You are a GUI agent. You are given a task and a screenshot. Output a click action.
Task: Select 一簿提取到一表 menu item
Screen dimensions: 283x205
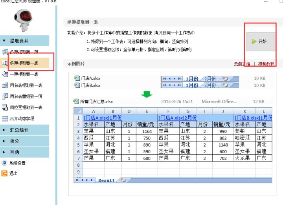pyautogui.click(x=24, y=74)
